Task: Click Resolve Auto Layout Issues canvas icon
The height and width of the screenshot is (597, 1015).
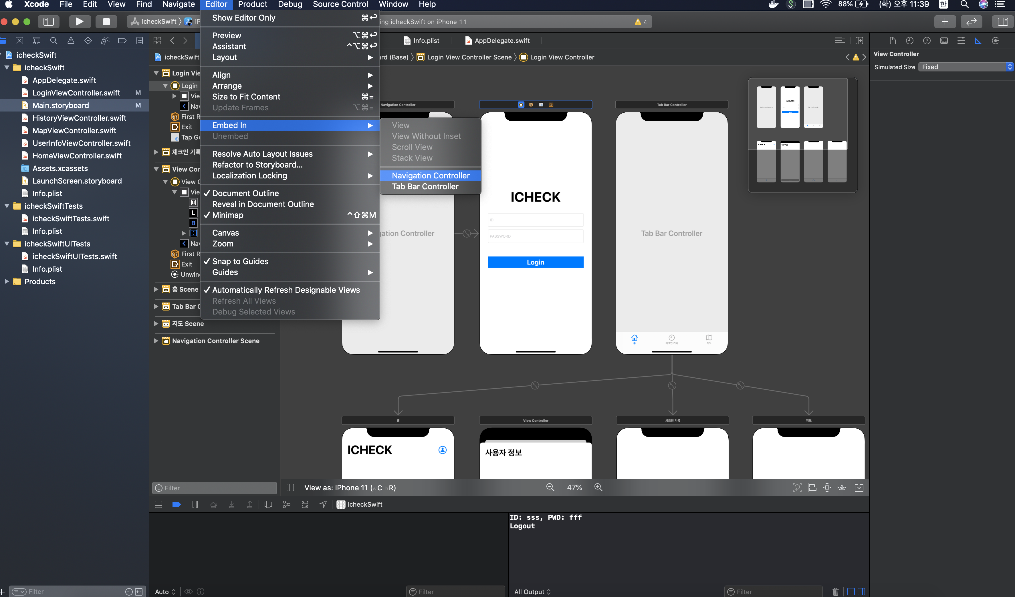Action: [x=842, y=487]
